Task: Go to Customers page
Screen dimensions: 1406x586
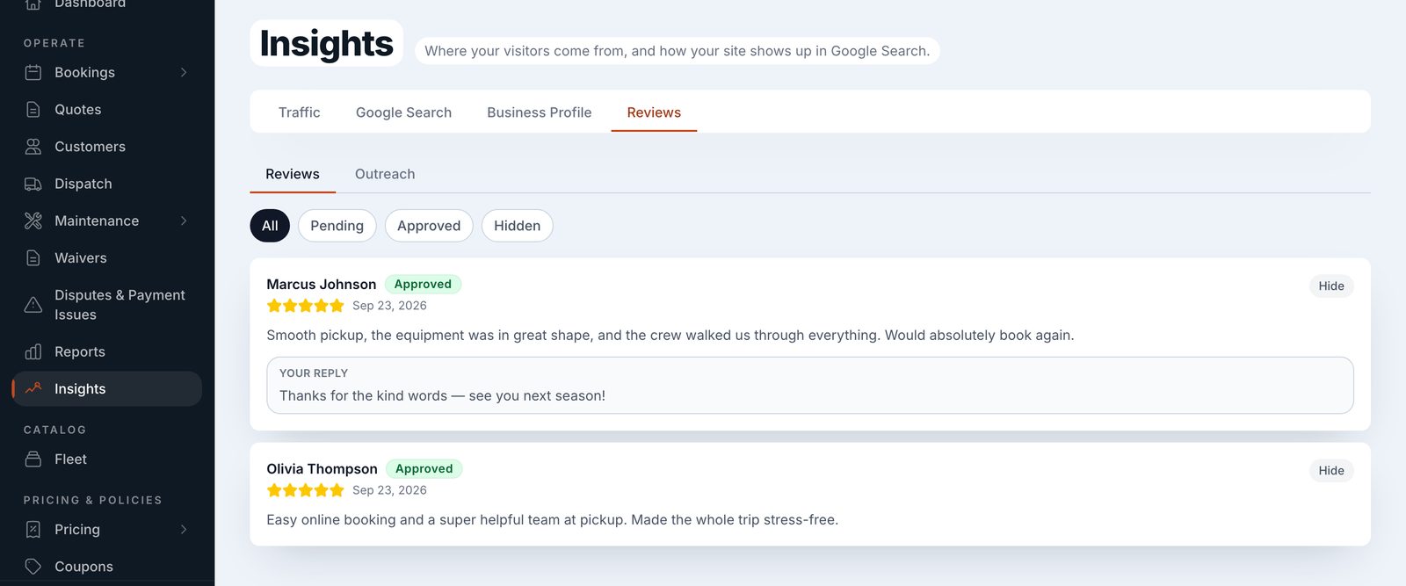Action: pos(107,147)
